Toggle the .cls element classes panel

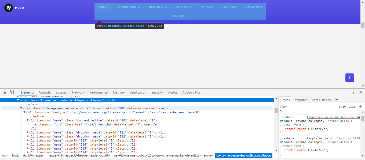[x=352, y=107]
